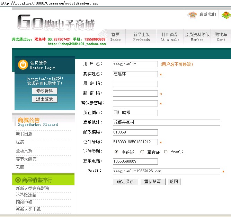
Task: Click the 退出登录 button
Action: tap(45, 99)
